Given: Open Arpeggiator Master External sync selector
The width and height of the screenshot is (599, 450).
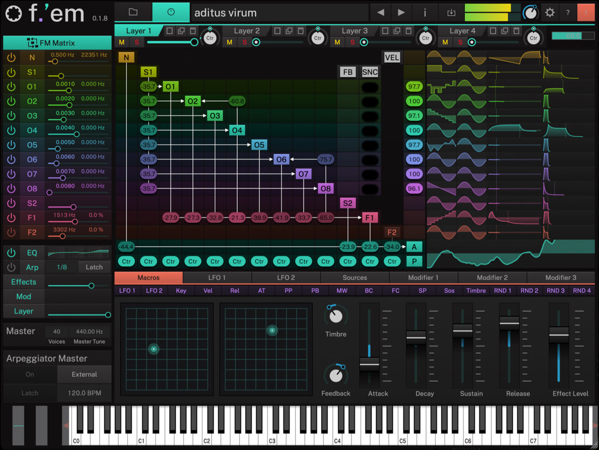Looking at the screenshot, I should coord(84,374).
